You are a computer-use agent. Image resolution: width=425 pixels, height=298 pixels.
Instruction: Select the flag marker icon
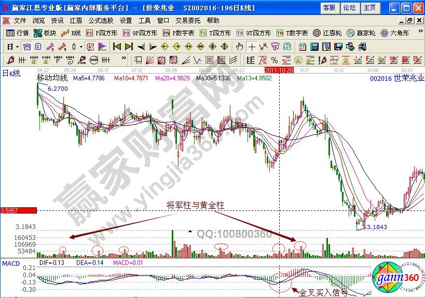[x=102, y=47]
